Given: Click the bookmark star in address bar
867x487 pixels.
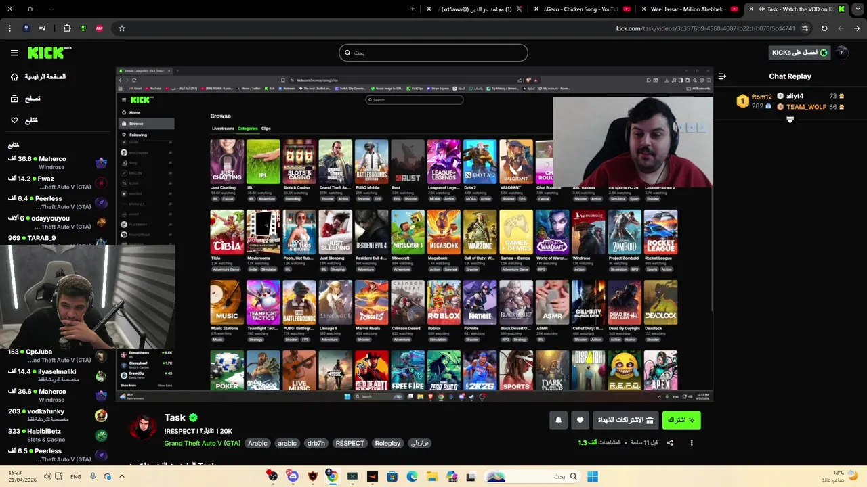Looking at the screenshot, I should click(122, 28).
